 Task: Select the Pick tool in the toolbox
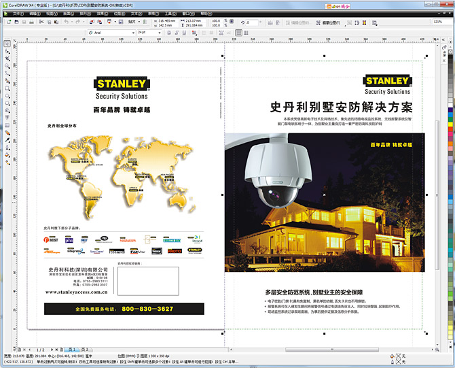coord(7,44)
